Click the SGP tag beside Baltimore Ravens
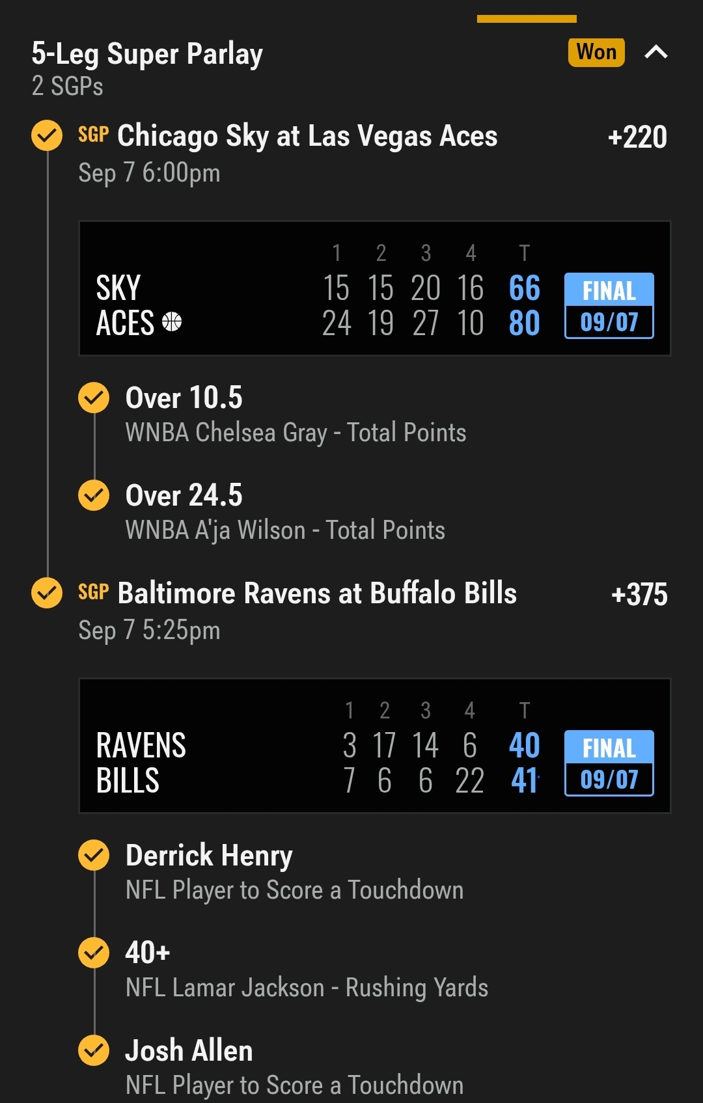The image size is (703, 1103). pos(93,592)
